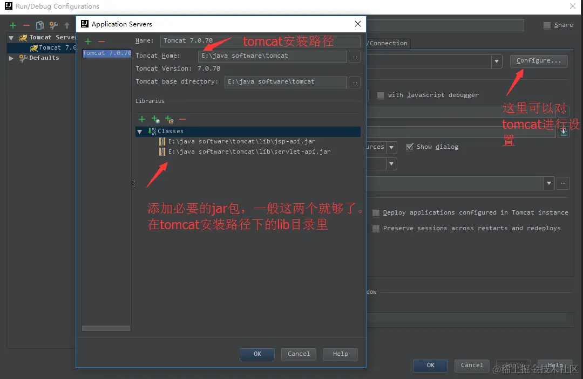583x379 pixels.
Task: Remove selected library with red minus icon
Action: click(184, 119)
